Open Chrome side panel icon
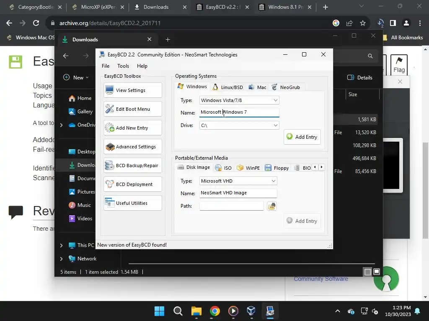Viewport: 429px width, 321px height. coord(393,23)
